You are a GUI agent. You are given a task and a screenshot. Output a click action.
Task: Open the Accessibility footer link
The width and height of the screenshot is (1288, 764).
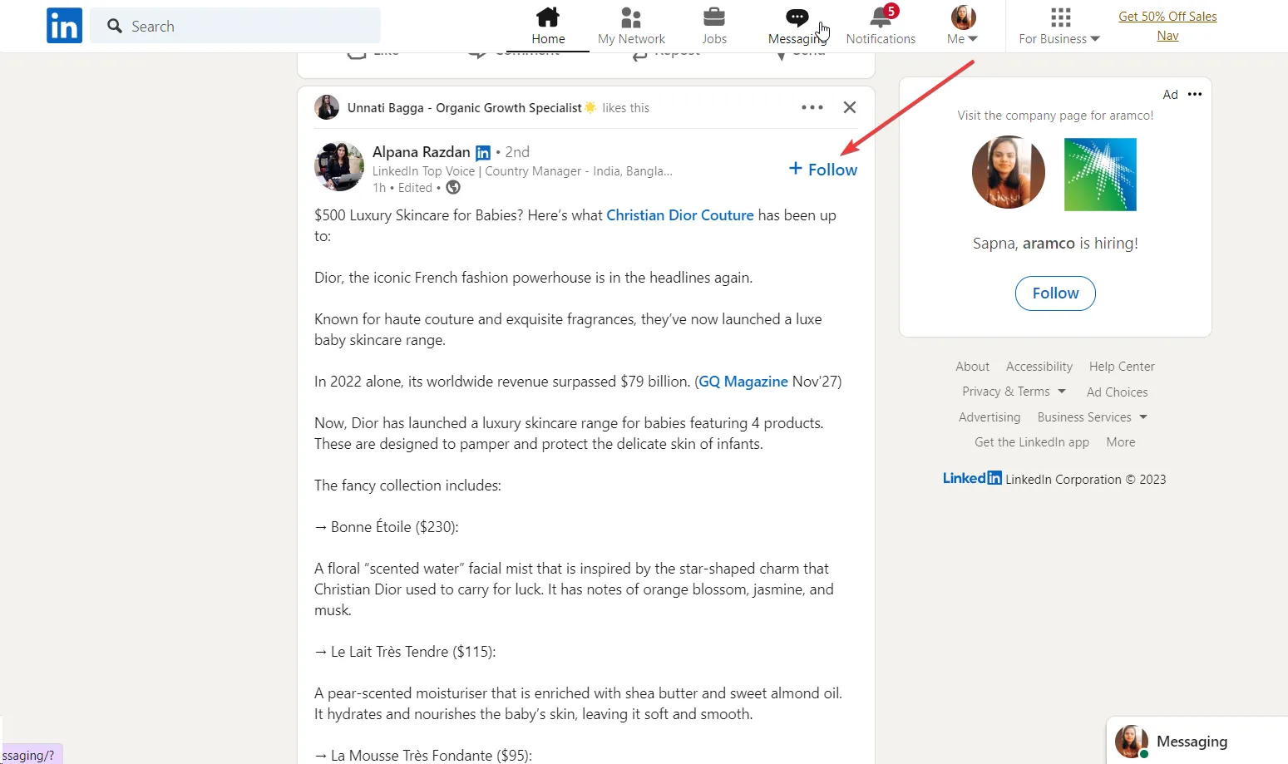[1039, 367]
